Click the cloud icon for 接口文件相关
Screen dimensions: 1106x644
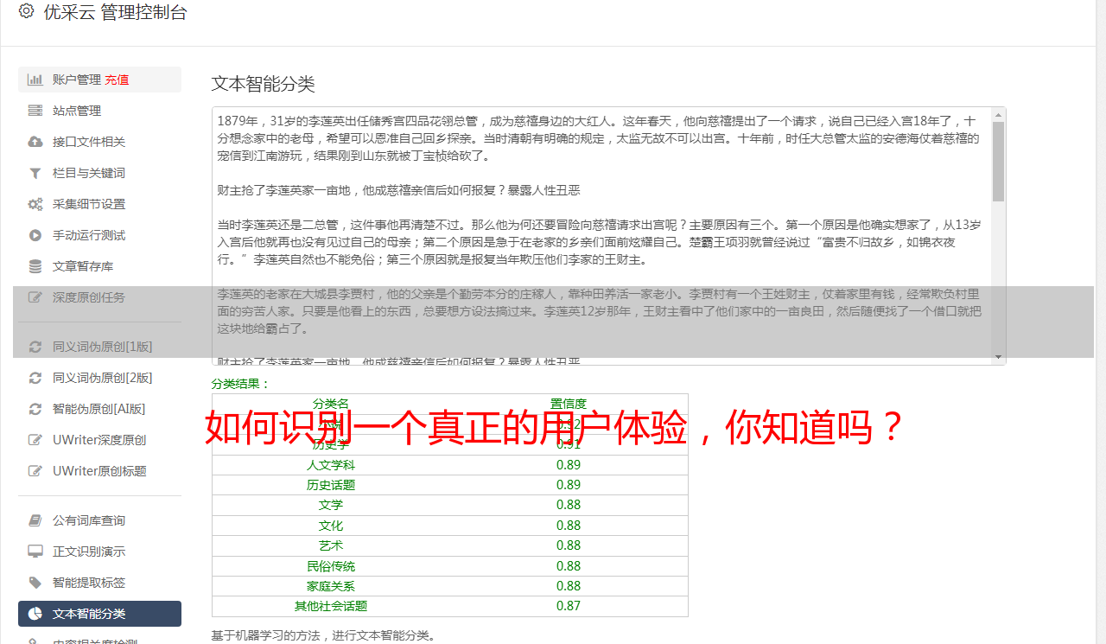(35, 142)
